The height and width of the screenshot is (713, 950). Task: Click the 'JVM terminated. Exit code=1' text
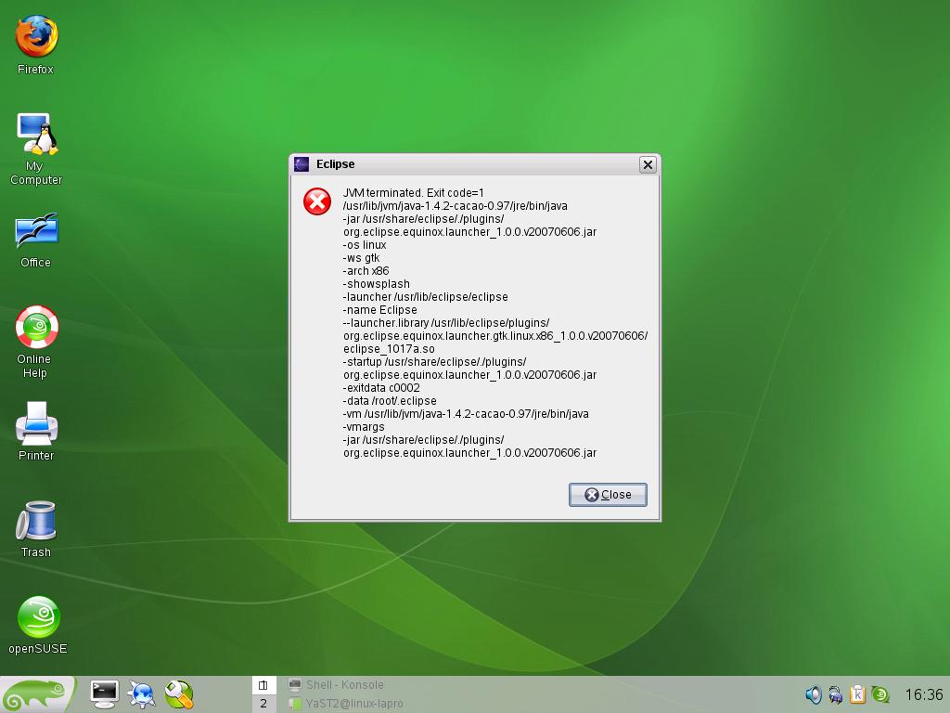coord(413,193)
